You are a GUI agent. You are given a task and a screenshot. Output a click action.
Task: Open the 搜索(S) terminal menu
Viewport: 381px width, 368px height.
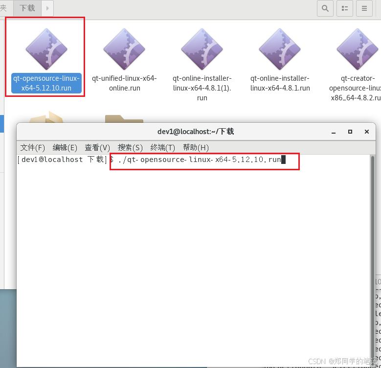tap(130, 147)
